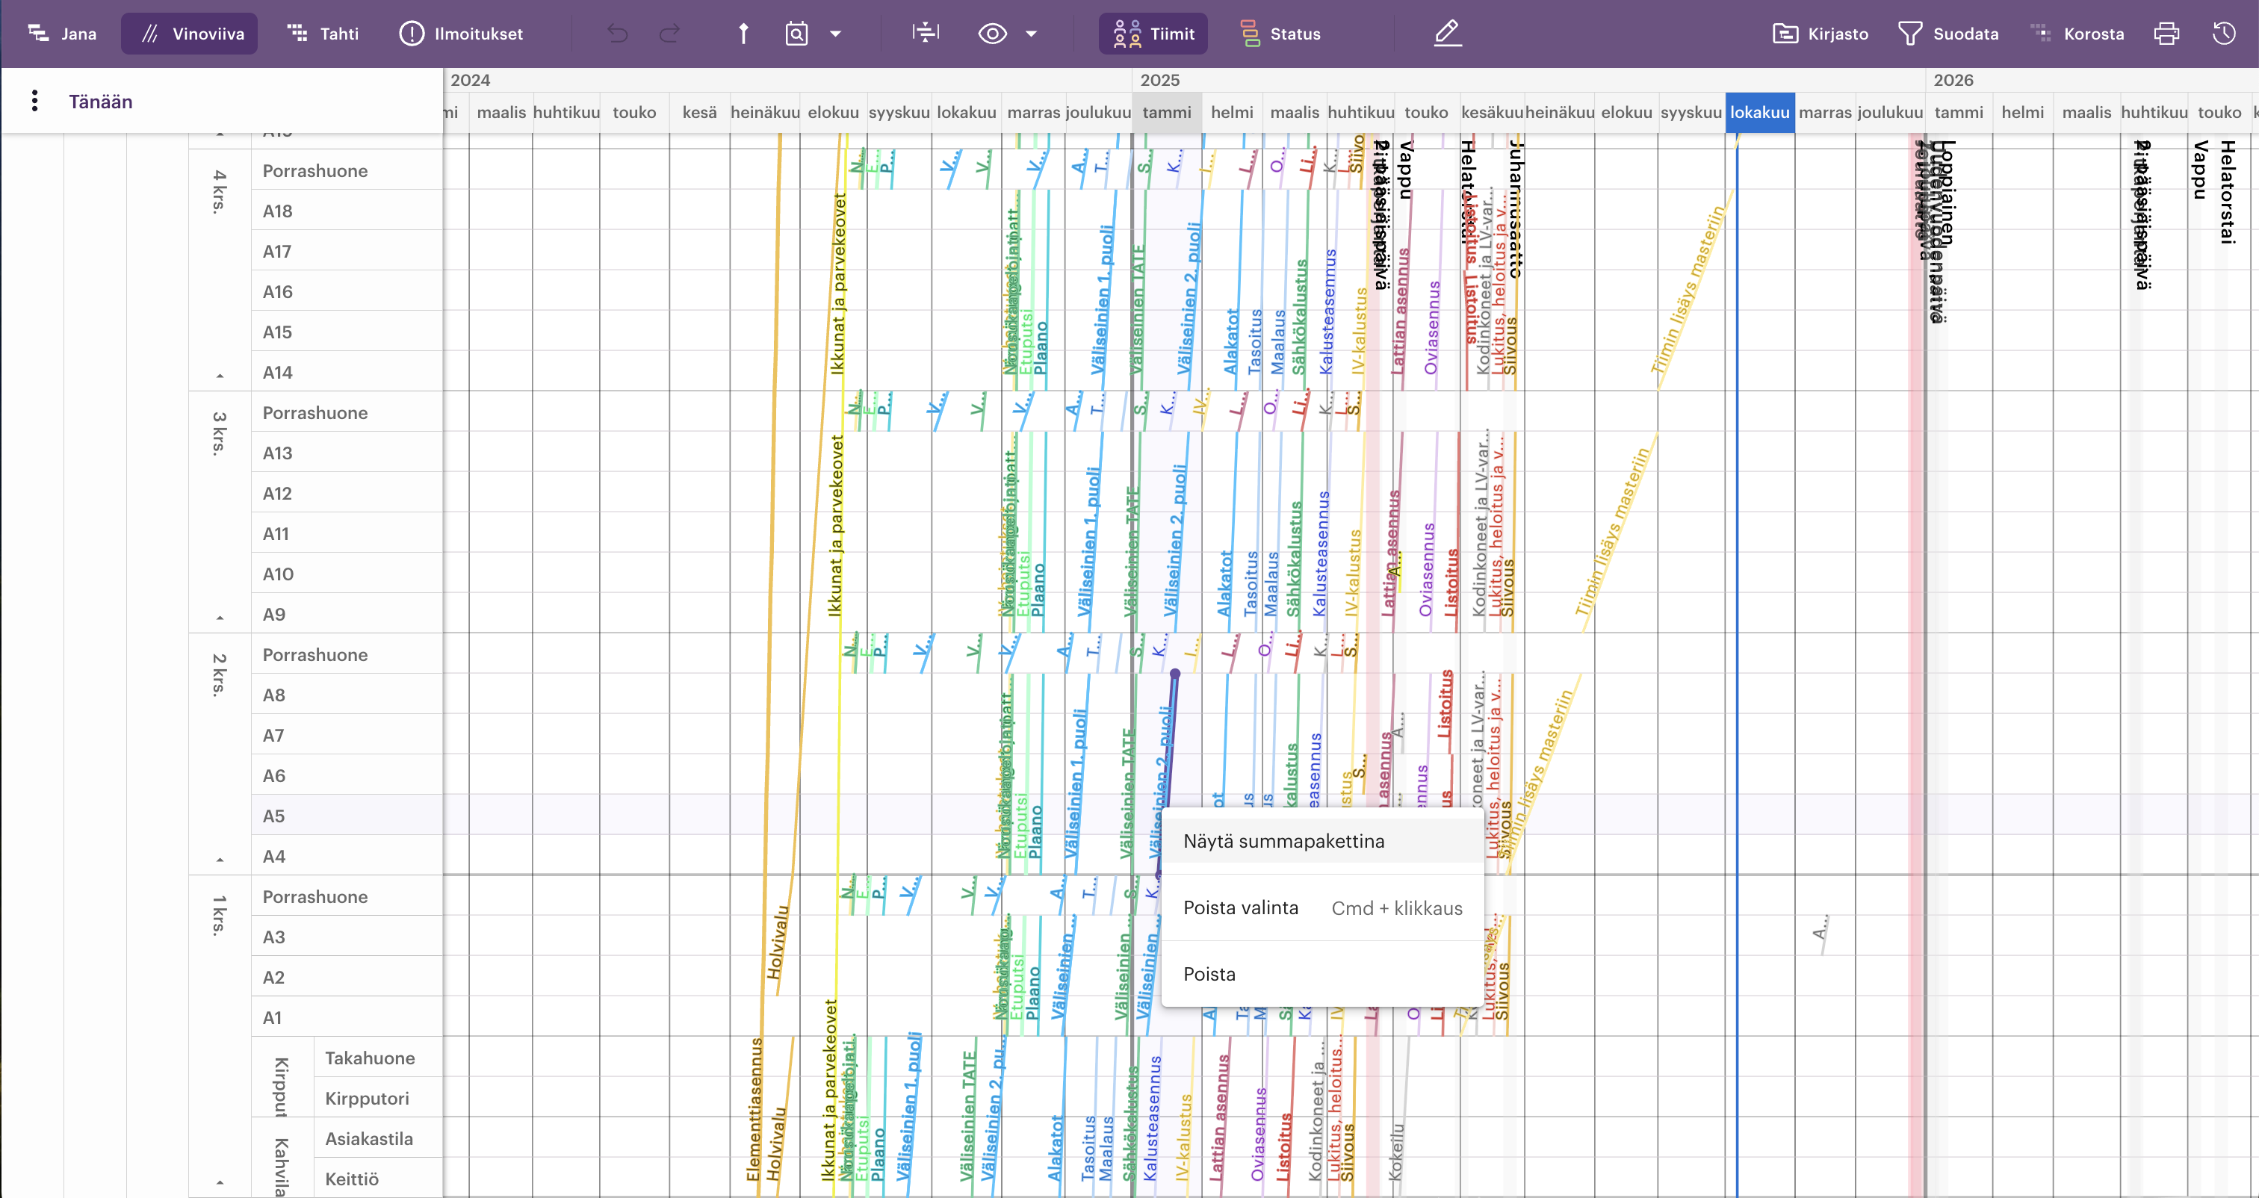Toggle the eye visibility icon
The image size is (2259, 1198).
[x=992, y=34]
